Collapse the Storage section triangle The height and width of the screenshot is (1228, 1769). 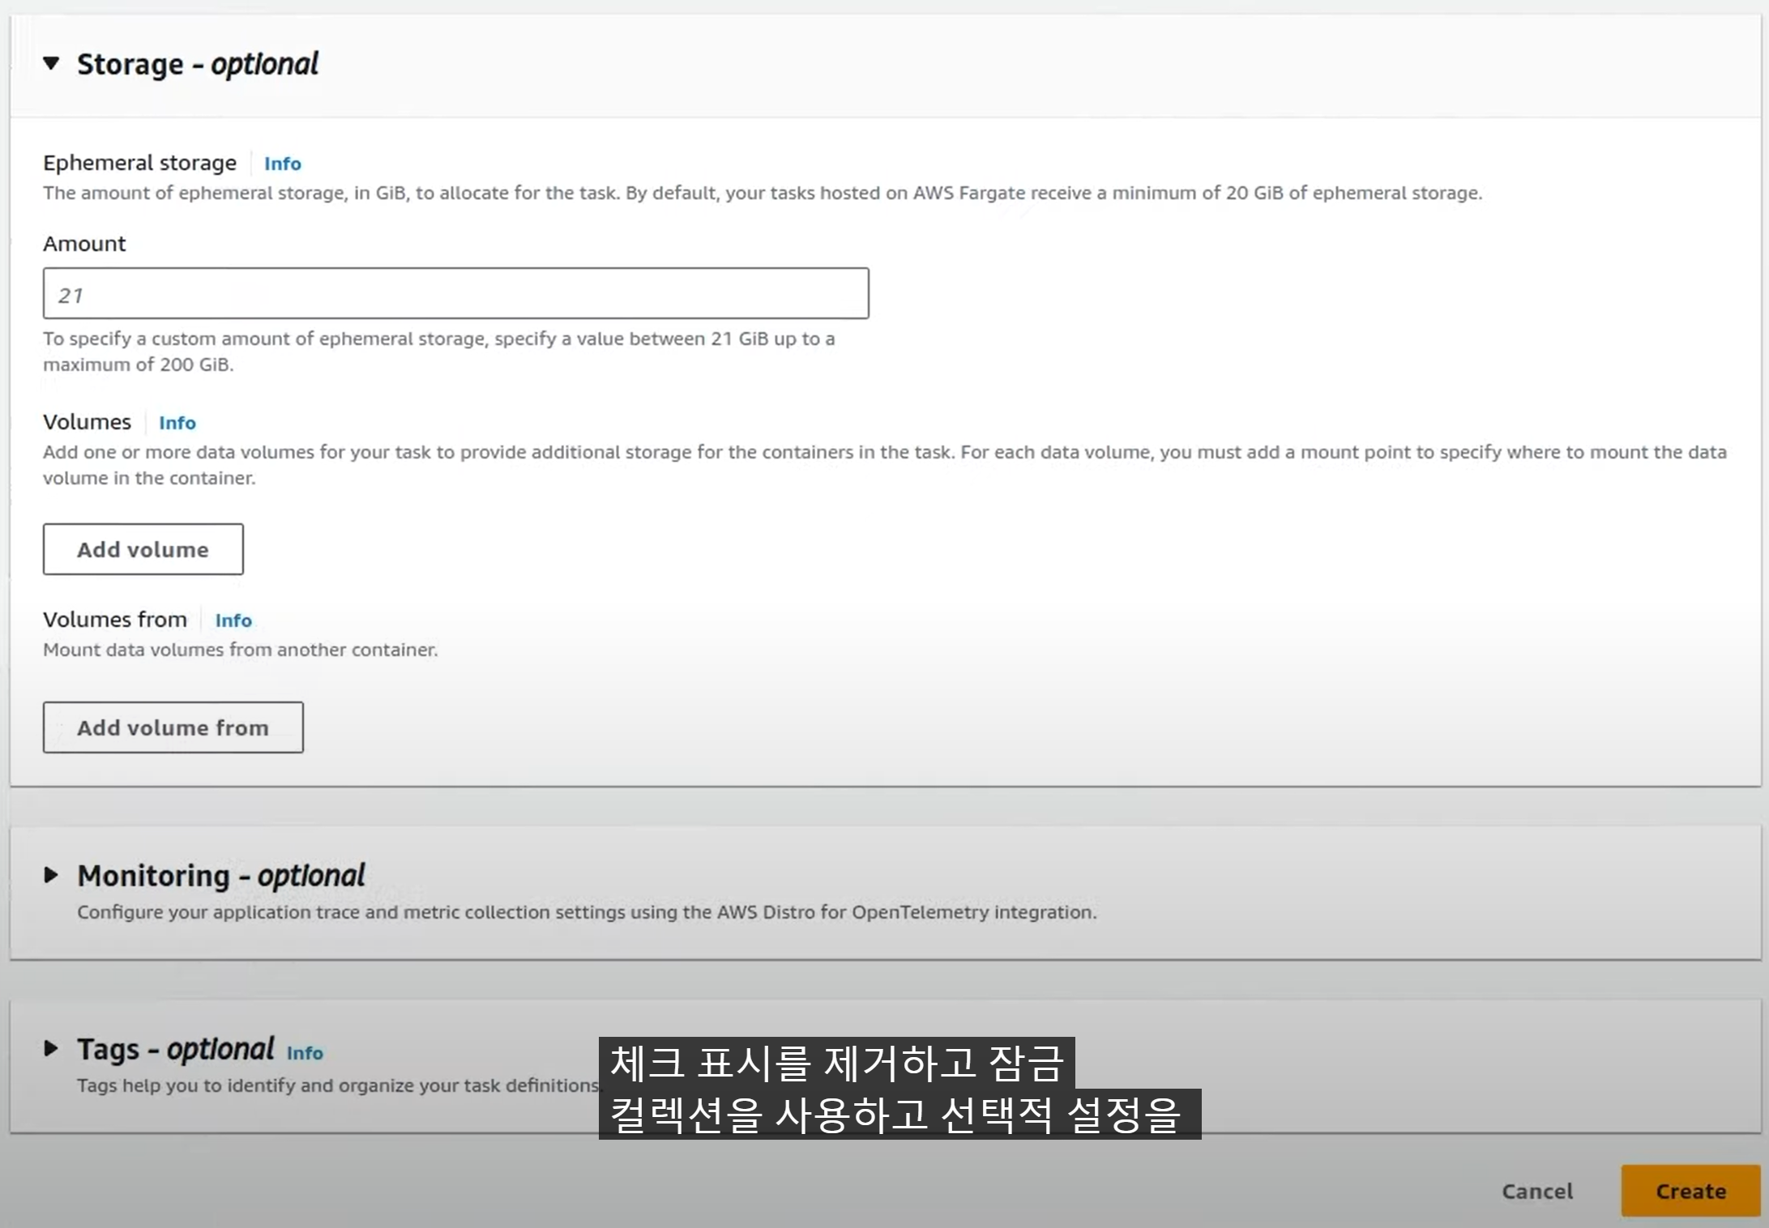51,63
